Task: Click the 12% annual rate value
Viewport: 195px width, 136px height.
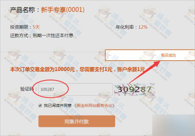Action: pyautogui.click(x=143, y=27)
